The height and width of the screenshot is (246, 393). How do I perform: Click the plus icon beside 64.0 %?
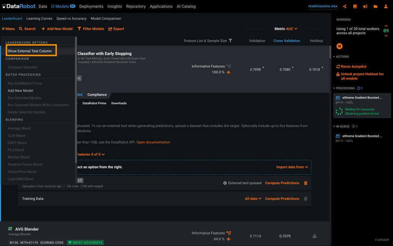click(x=228, y=239)
